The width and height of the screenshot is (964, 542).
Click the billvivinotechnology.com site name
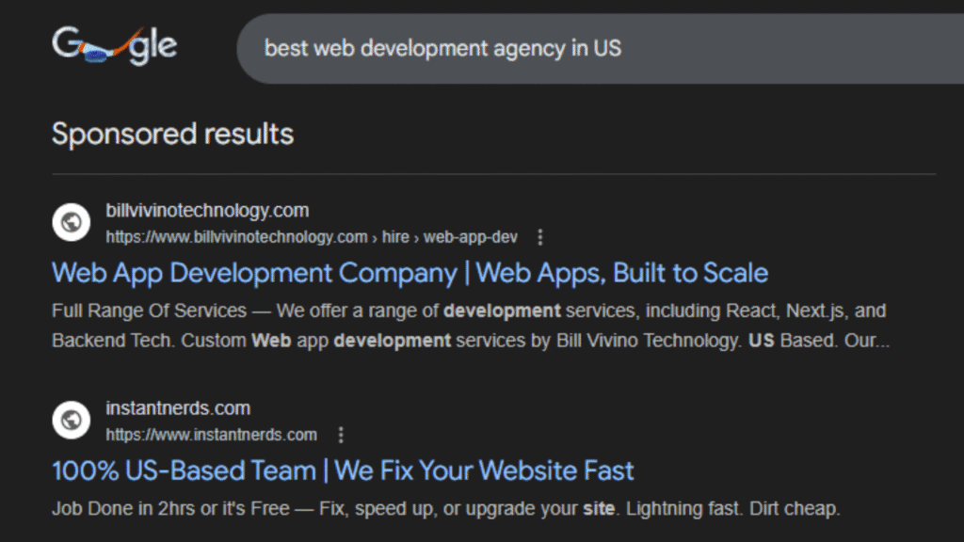207,211
